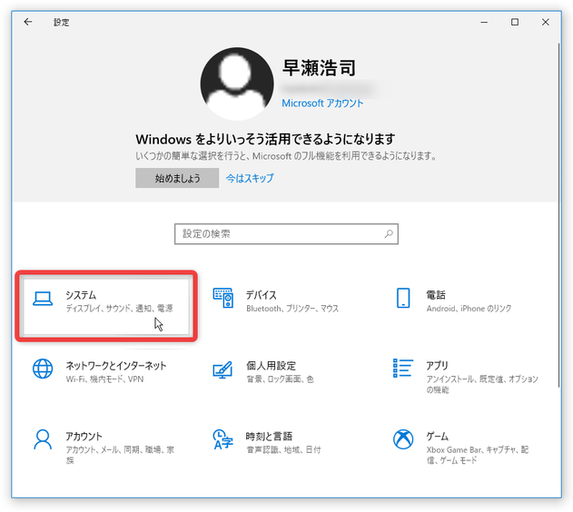The image size is (573, 512).
Task: Click the ゲーム Xbox icon
Action: [x=403, y=439]
